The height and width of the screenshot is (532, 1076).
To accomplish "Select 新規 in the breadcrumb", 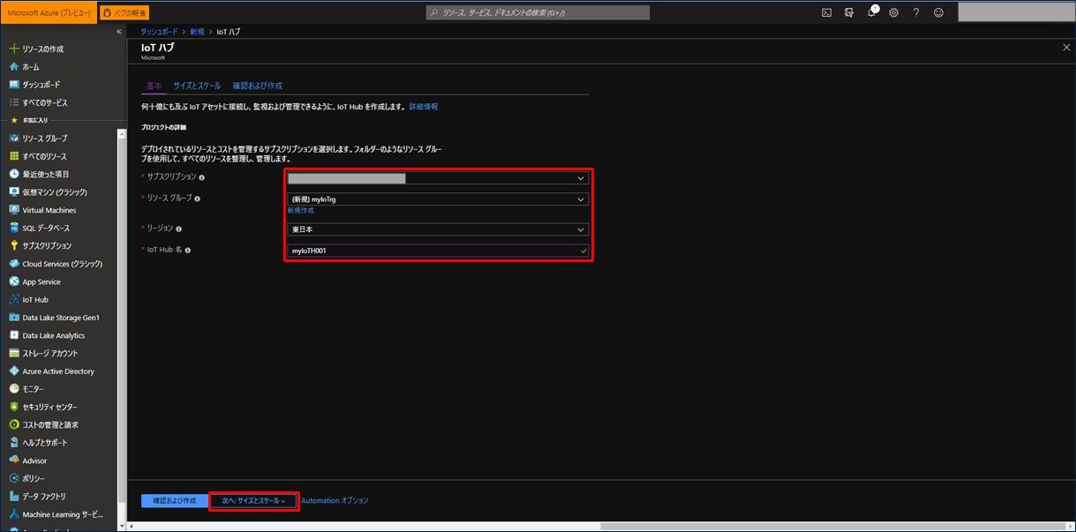I will pos(198,32).
